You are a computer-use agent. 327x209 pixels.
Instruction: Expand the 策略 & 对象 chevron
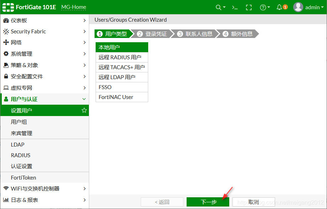pyautogui.click(x=85, y=65)
